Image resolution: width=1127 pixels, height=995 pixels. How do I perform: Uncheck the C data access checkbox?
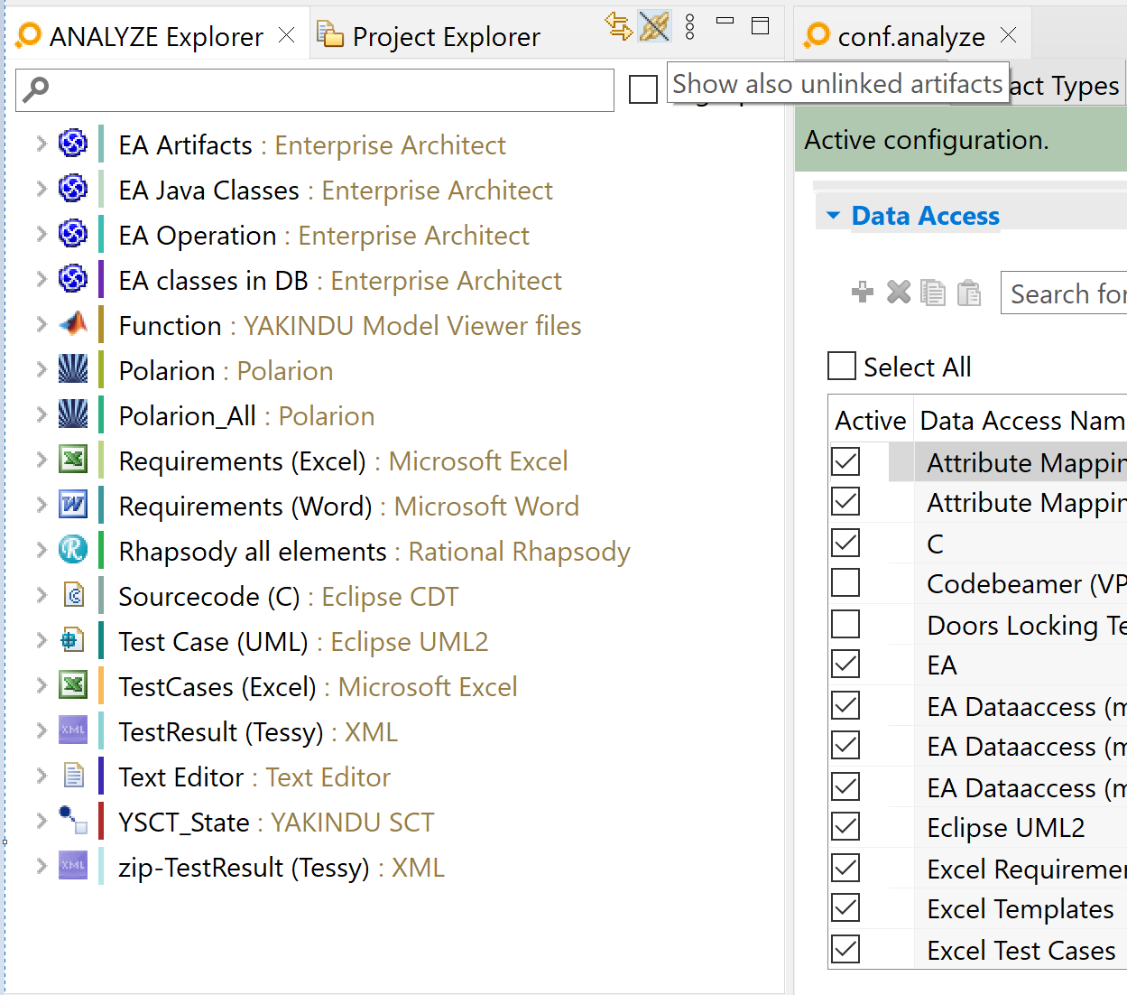click(x=845, y=543)
